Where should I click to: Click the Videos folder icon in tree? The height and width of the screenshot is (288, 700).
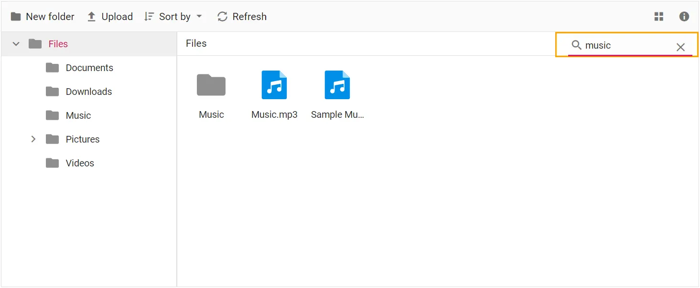pyautogui.click(x=52, y=163)
